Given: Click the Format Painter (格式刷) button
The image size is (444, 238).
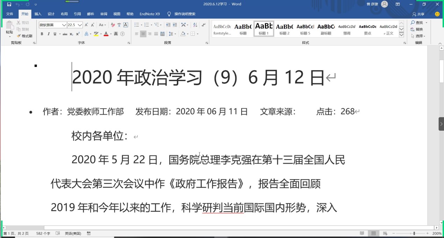Looking at the screenshot, I should [24, 36].
